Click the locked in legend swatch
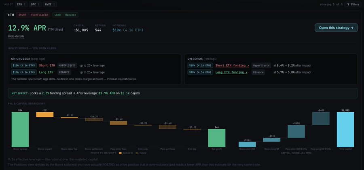Viewport: 364px width, 170px height. click(x=120, y=153)
